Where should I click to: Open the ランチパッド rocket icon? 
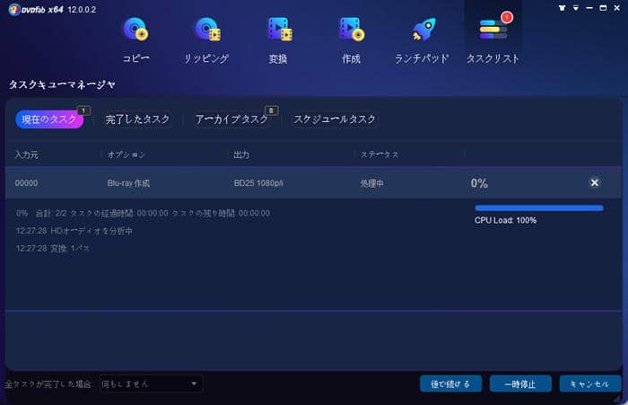(422, 31)
